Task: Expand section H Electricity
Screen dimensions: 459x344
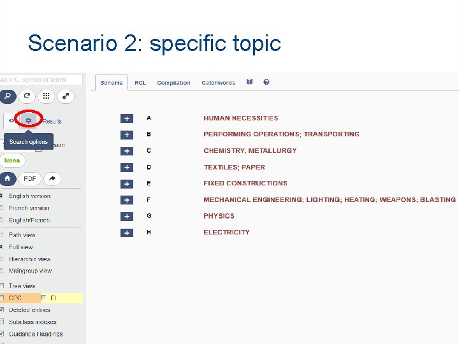Action: point(127,233)
